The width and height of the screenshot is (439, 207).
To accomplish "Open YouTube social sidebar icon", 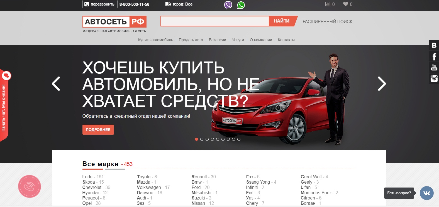I will pos(434,68).
